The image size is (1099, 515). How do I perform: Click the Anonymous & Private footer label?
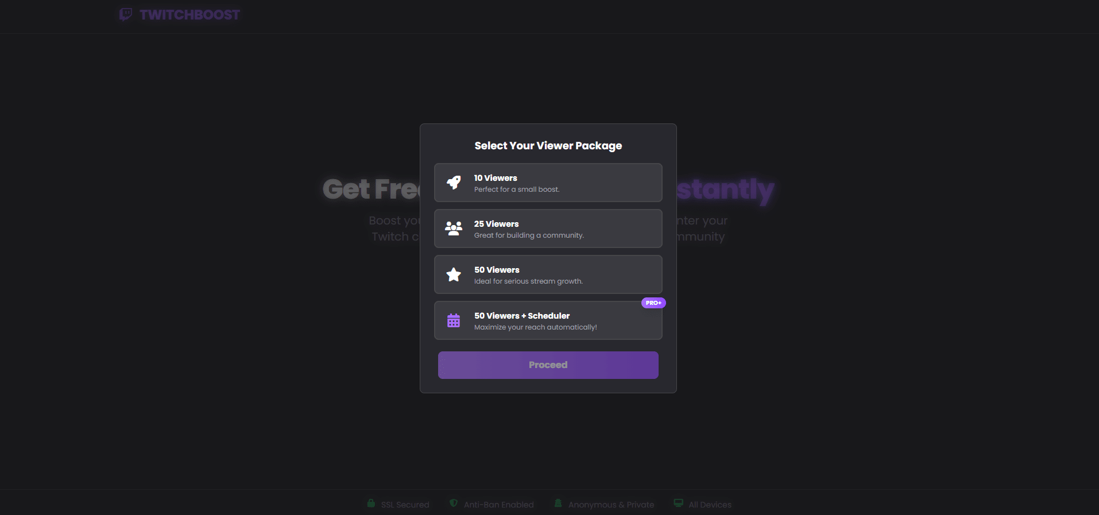point(611,504)
